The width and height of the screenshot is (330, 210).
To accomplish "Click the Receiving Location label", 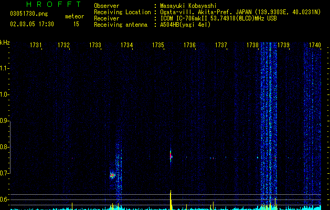I will pos(122,12).
